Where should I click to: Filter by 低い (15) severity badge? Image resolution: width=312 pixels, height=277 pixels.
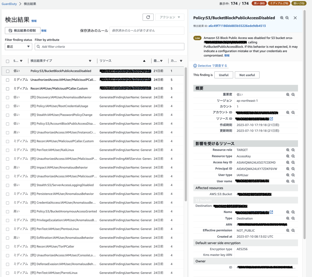point(299,3)
